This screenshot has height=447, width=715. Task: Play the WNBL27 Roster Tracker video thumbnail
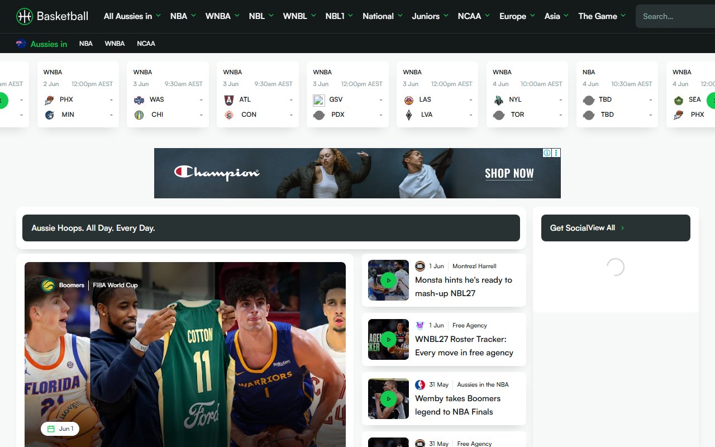pos(388,339)
